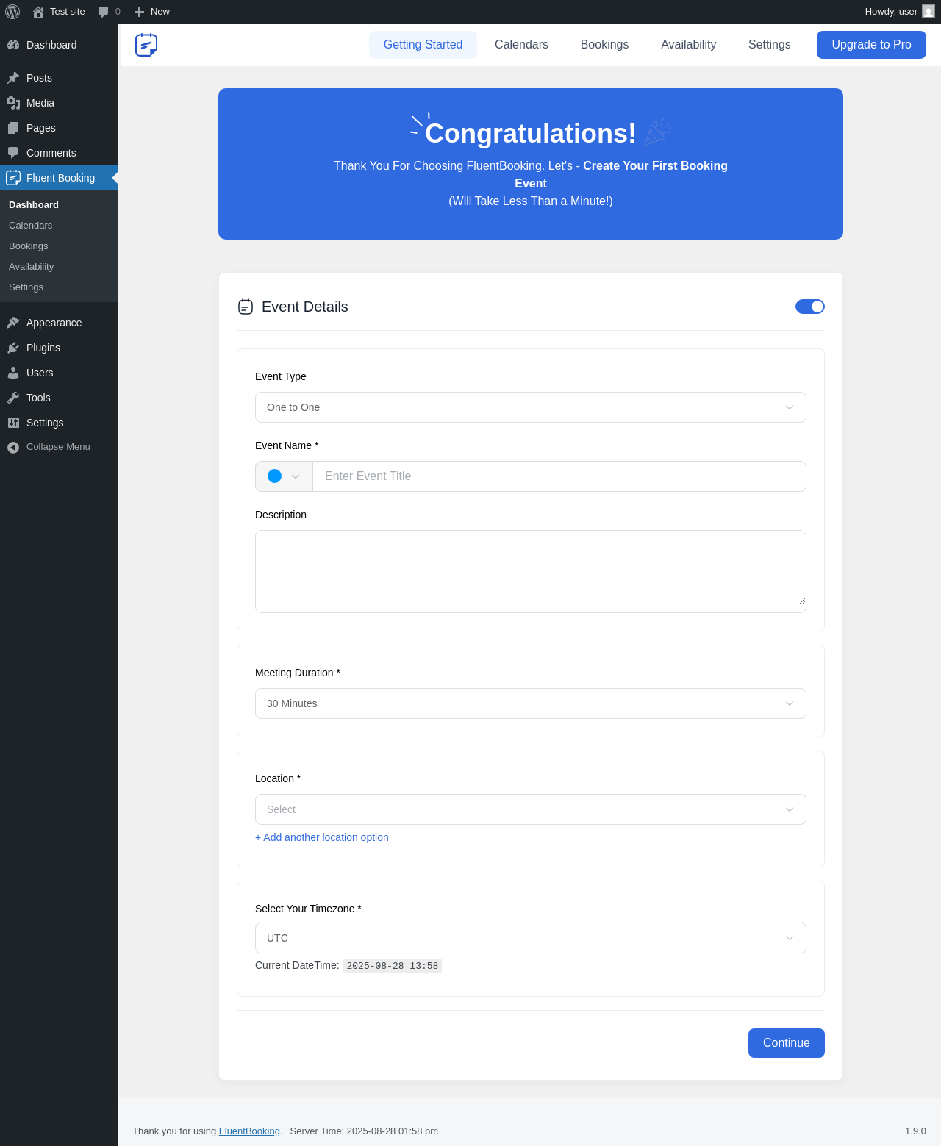This screenshot has width=941, height=1146.
Task: Switch to Settings tab in header
Action: (x=769, y=45)
